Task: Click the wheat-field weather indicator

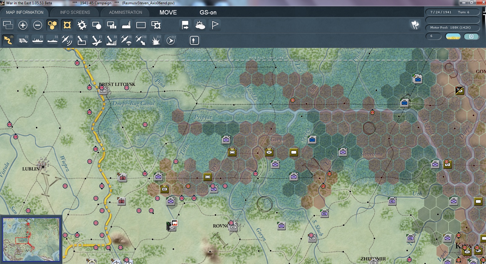Action: (453, 36)
